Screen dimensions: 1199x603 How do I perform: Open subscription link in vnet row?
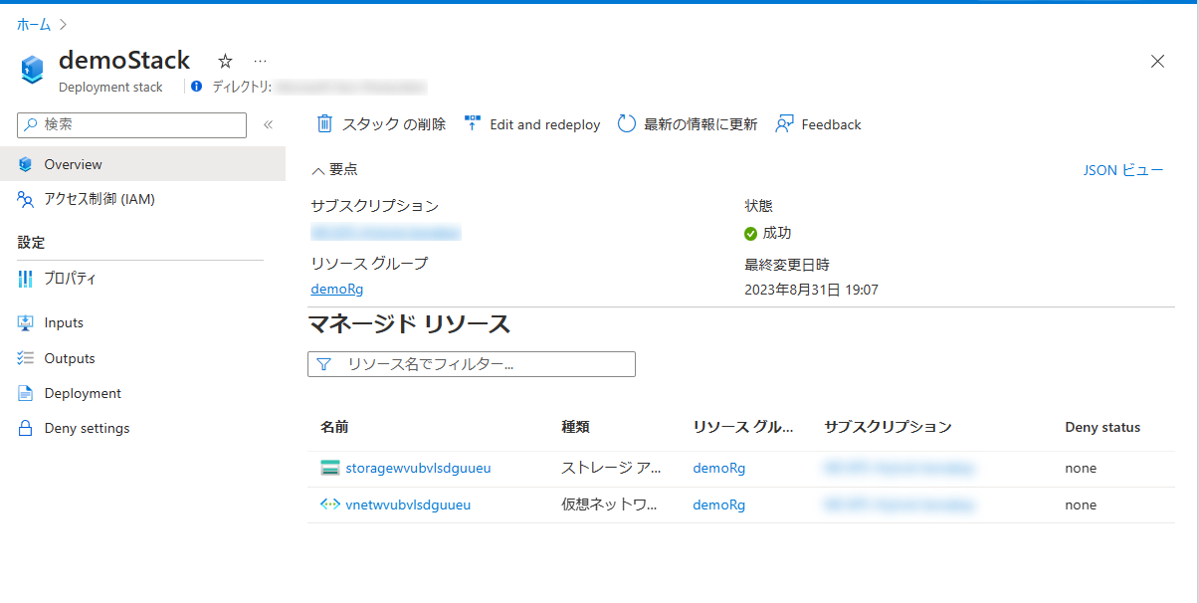(x=899, y=504)
